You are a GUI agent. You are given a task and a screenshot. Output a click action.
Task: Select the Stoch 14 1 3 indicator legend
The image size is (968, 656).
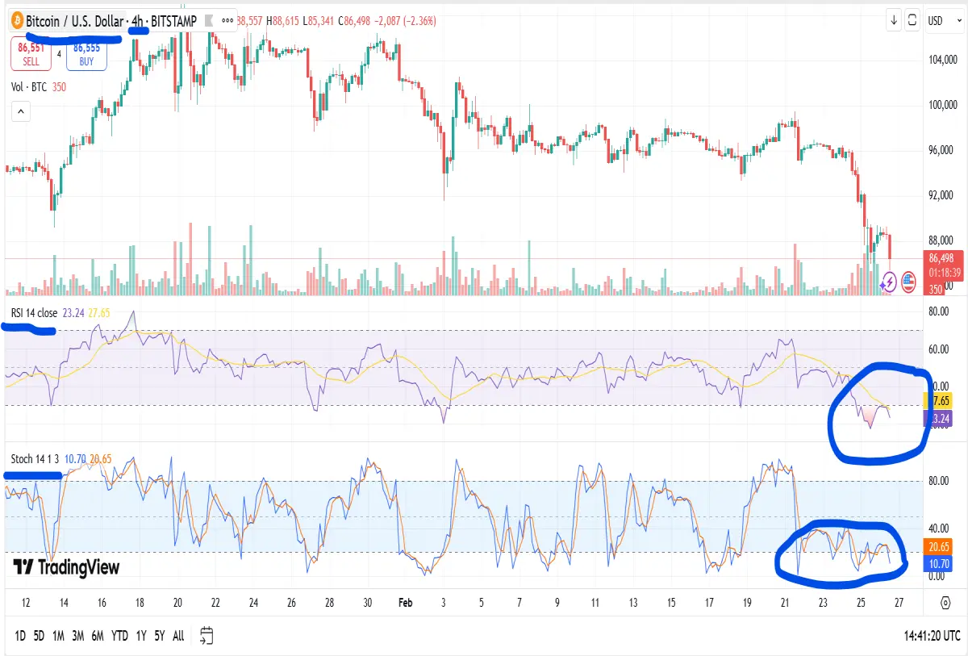click(35, 458)
